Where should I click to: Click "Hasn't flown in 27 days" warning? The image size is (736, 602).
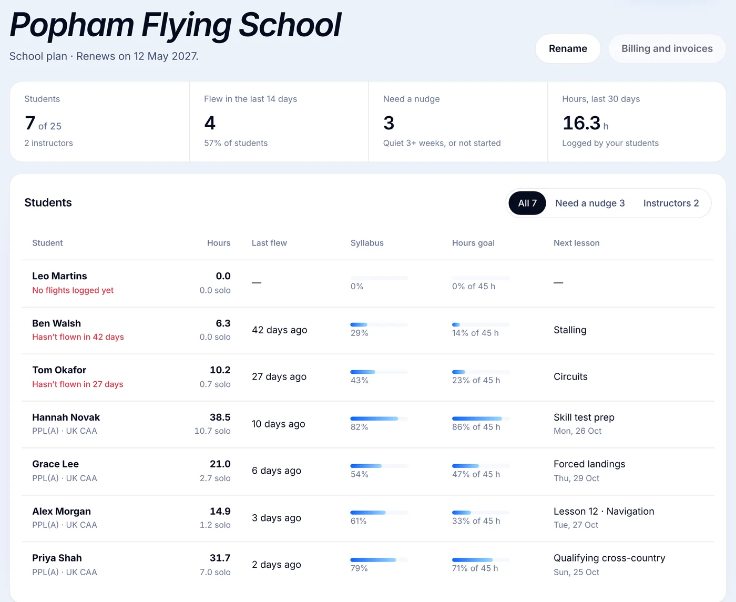point(78,384)
